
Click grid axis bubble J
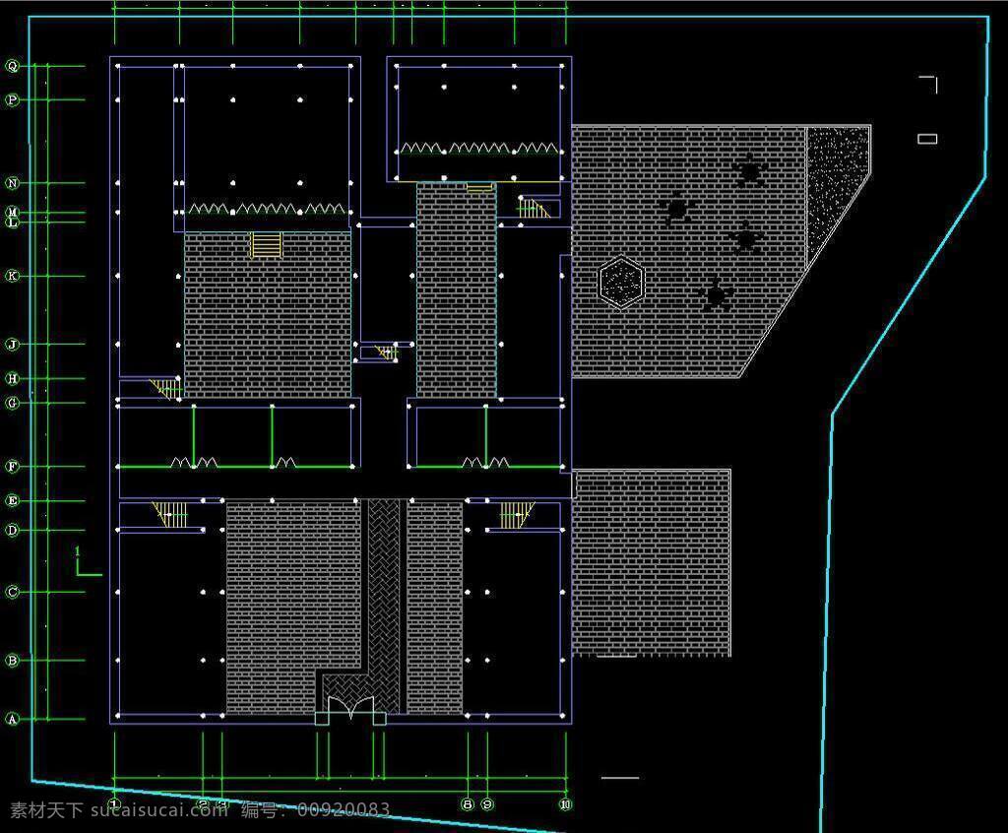click(x=12, y=345)
